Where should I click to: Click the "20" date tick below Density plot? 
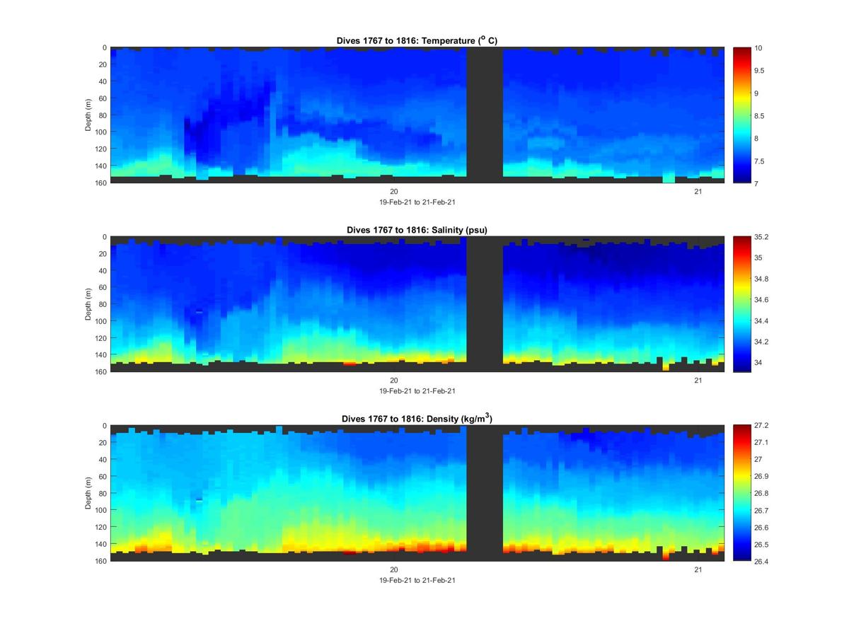[x=394, y=569]
